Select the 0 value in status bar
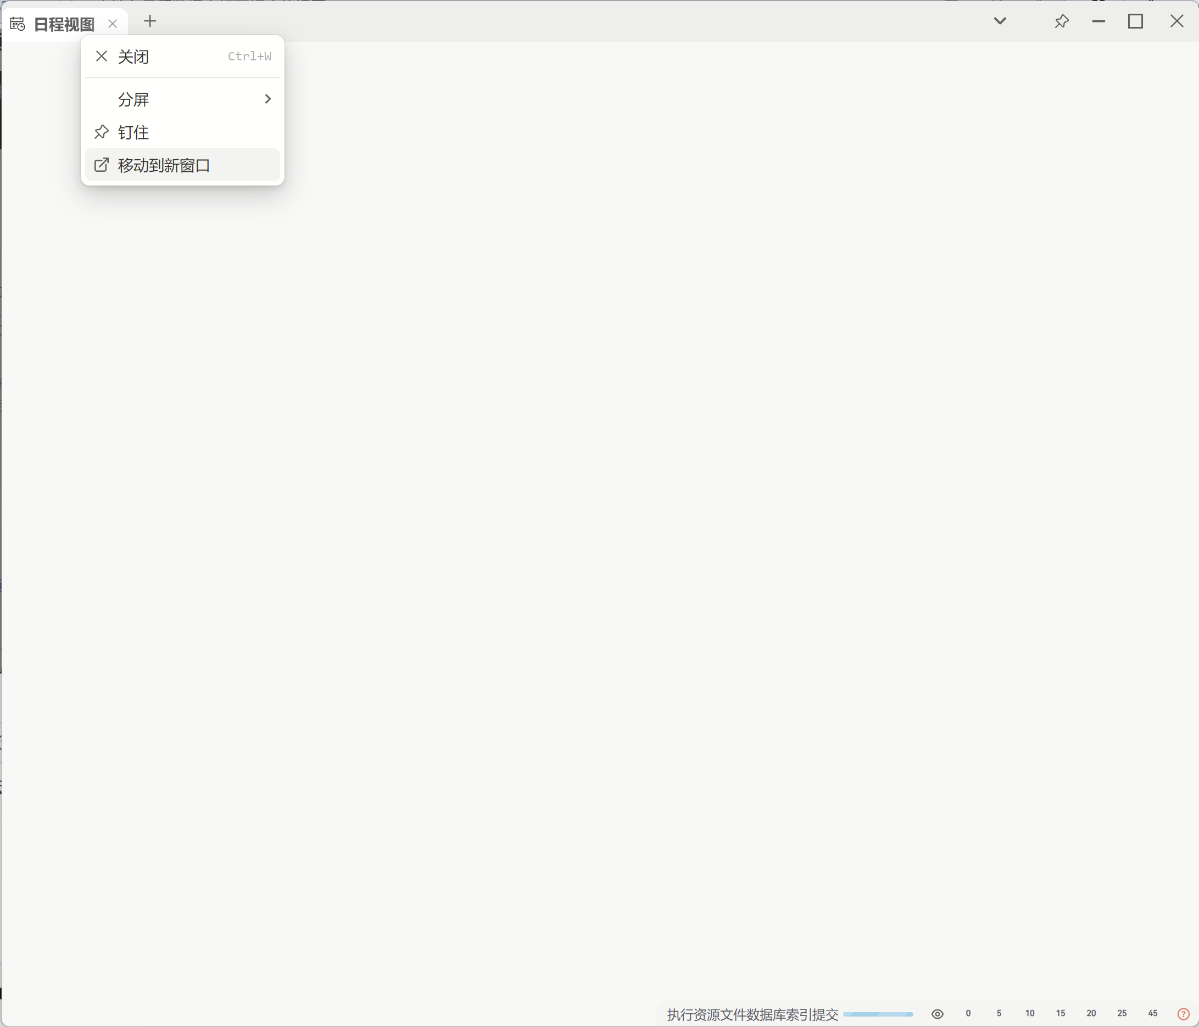This screenshot has width=1199, height=1027. [x=968, y=1013]
